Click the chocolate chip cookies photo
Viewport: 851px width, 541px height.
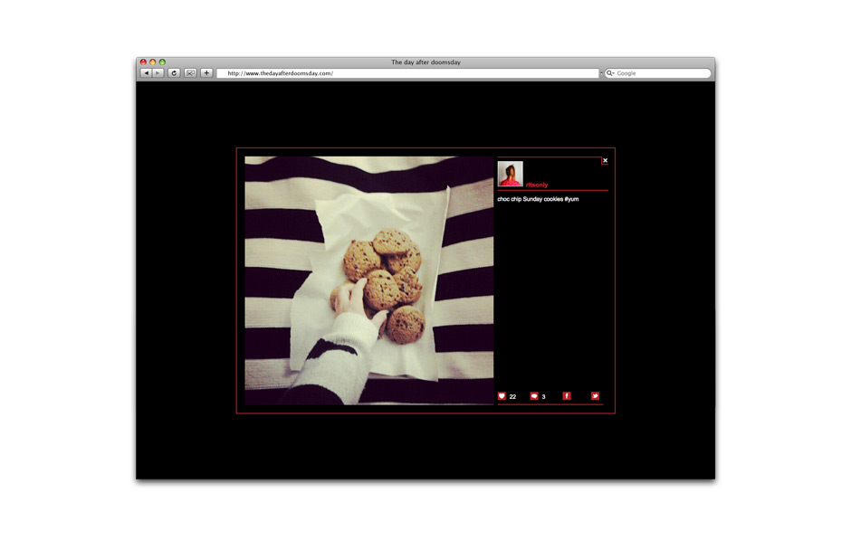click(369, 280)
